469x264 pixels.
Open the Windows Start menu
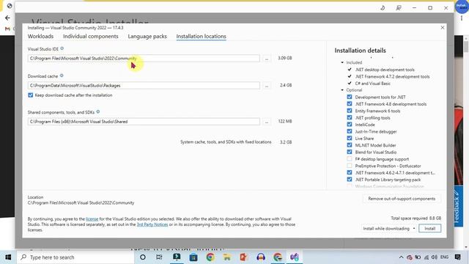(8, 257)
